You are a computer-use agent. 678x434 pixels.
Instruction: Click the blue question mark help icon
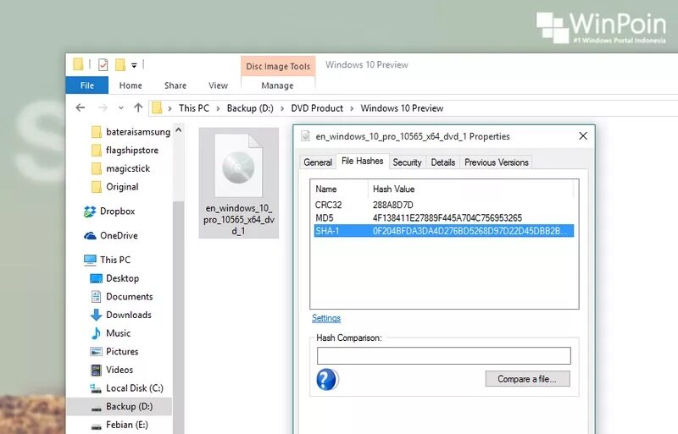click(x=327, y=380)
